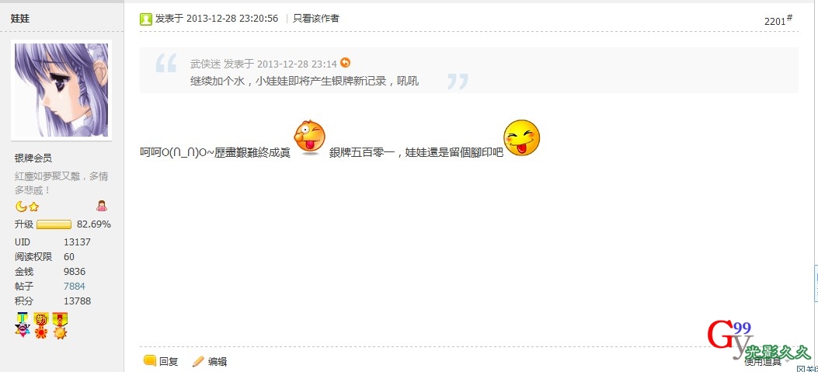Open the 7884 posts count link
This screenshot has height=372, width=818.
(x=75, y=286)
